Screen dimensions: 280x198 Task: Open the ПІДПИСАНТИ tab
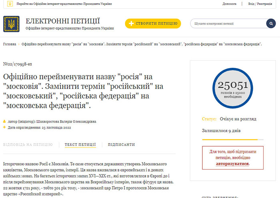[121, 145]
